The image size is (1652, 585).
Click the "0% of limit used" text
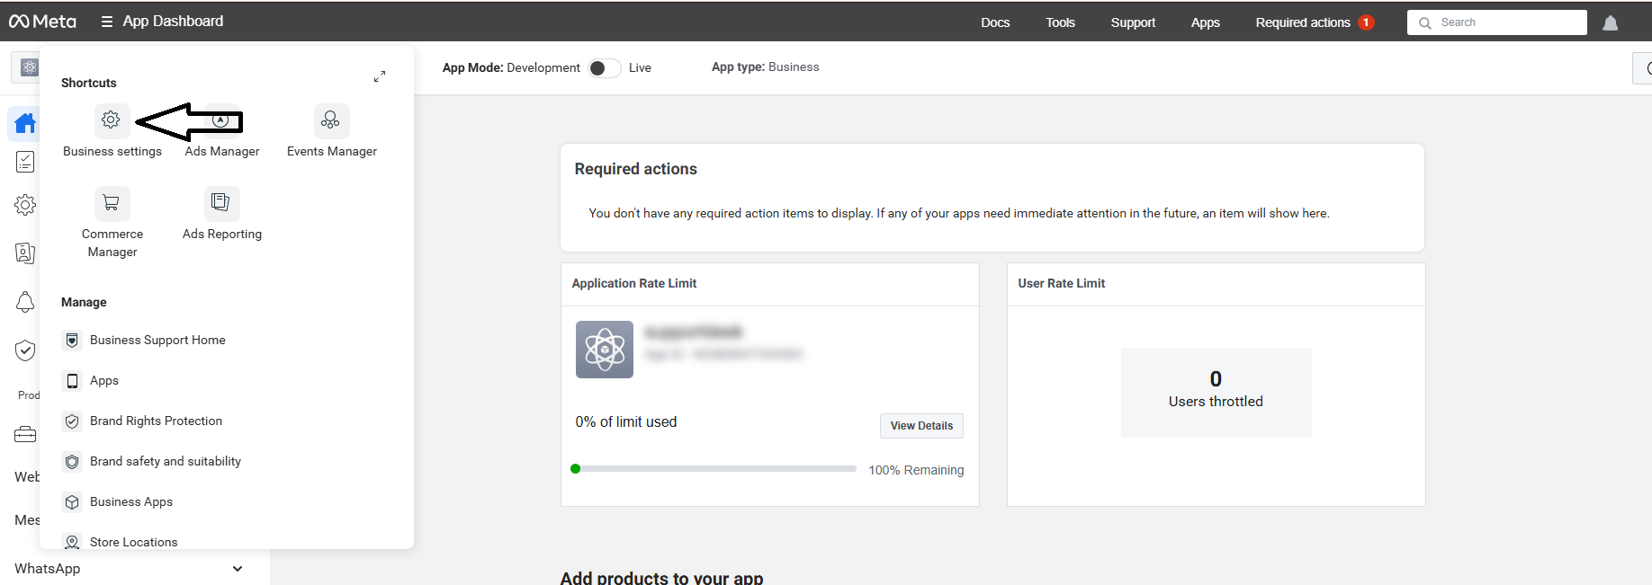point(626,422)
